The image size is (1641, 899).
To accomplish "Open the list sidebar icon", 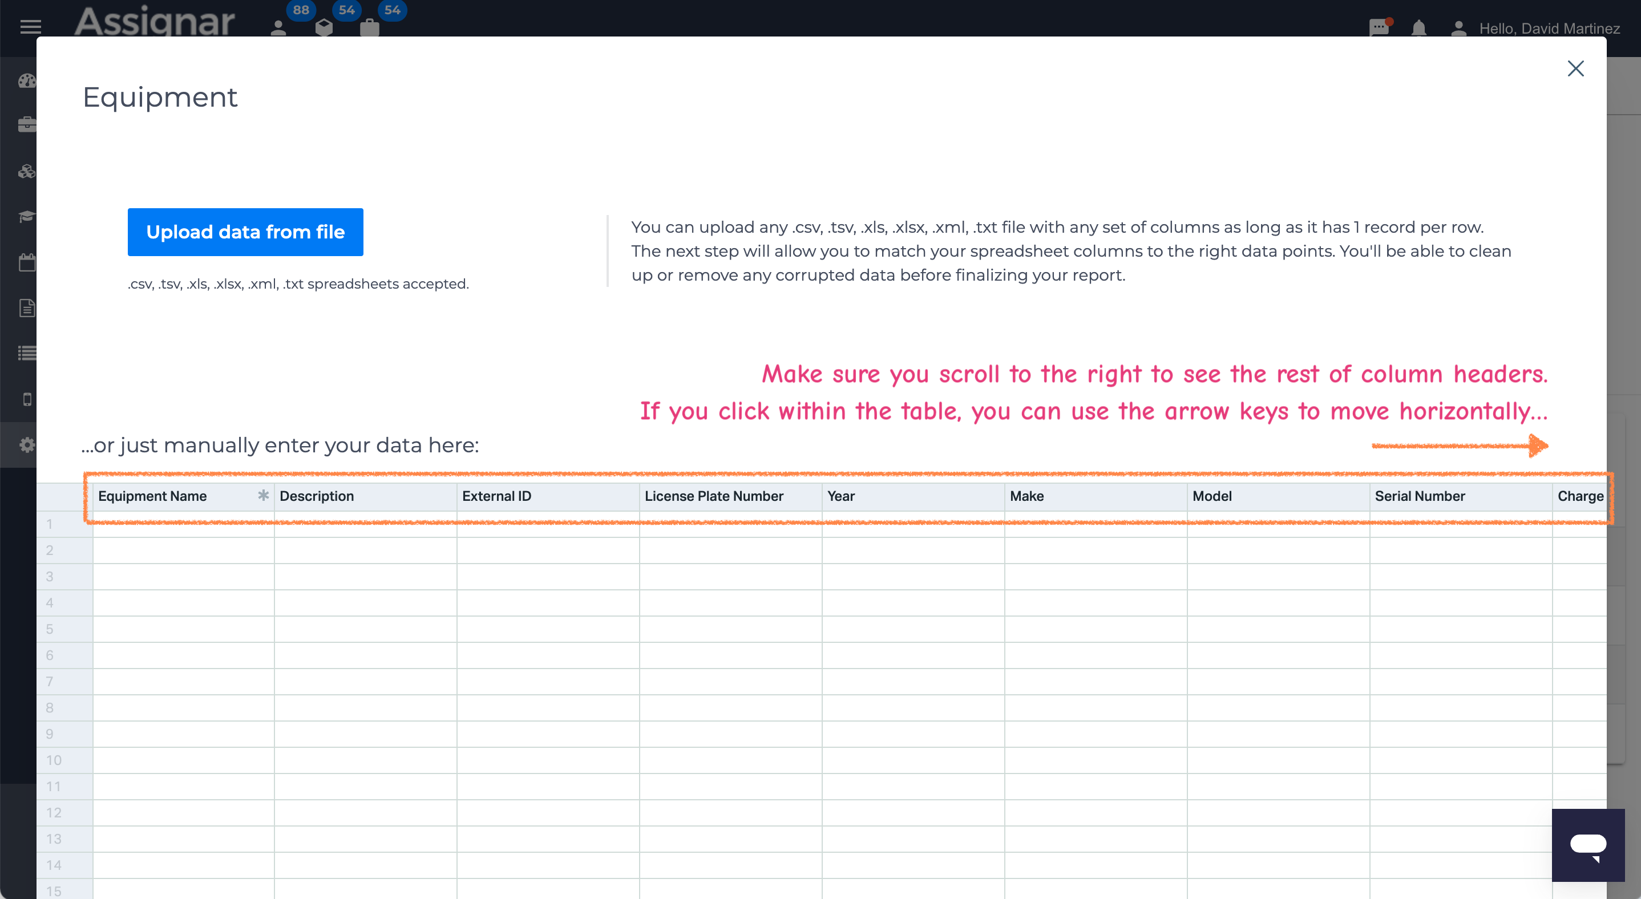I will (x=27, y=353).
